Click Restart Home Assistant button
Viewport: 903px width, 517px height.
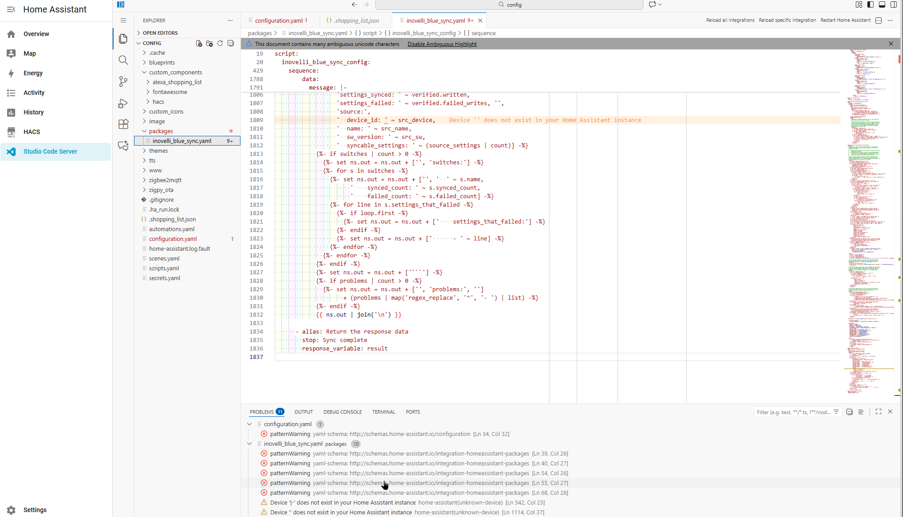coord(845,20)
